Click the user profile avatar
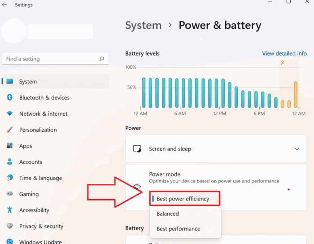The image size is (314, 244). (14, 30)
